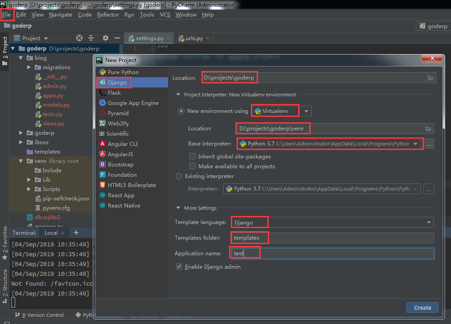Image resolution: width=451 pixels, height=324 pixels.
Task: Open the Structure side tool window
Action: coord(5,286)
